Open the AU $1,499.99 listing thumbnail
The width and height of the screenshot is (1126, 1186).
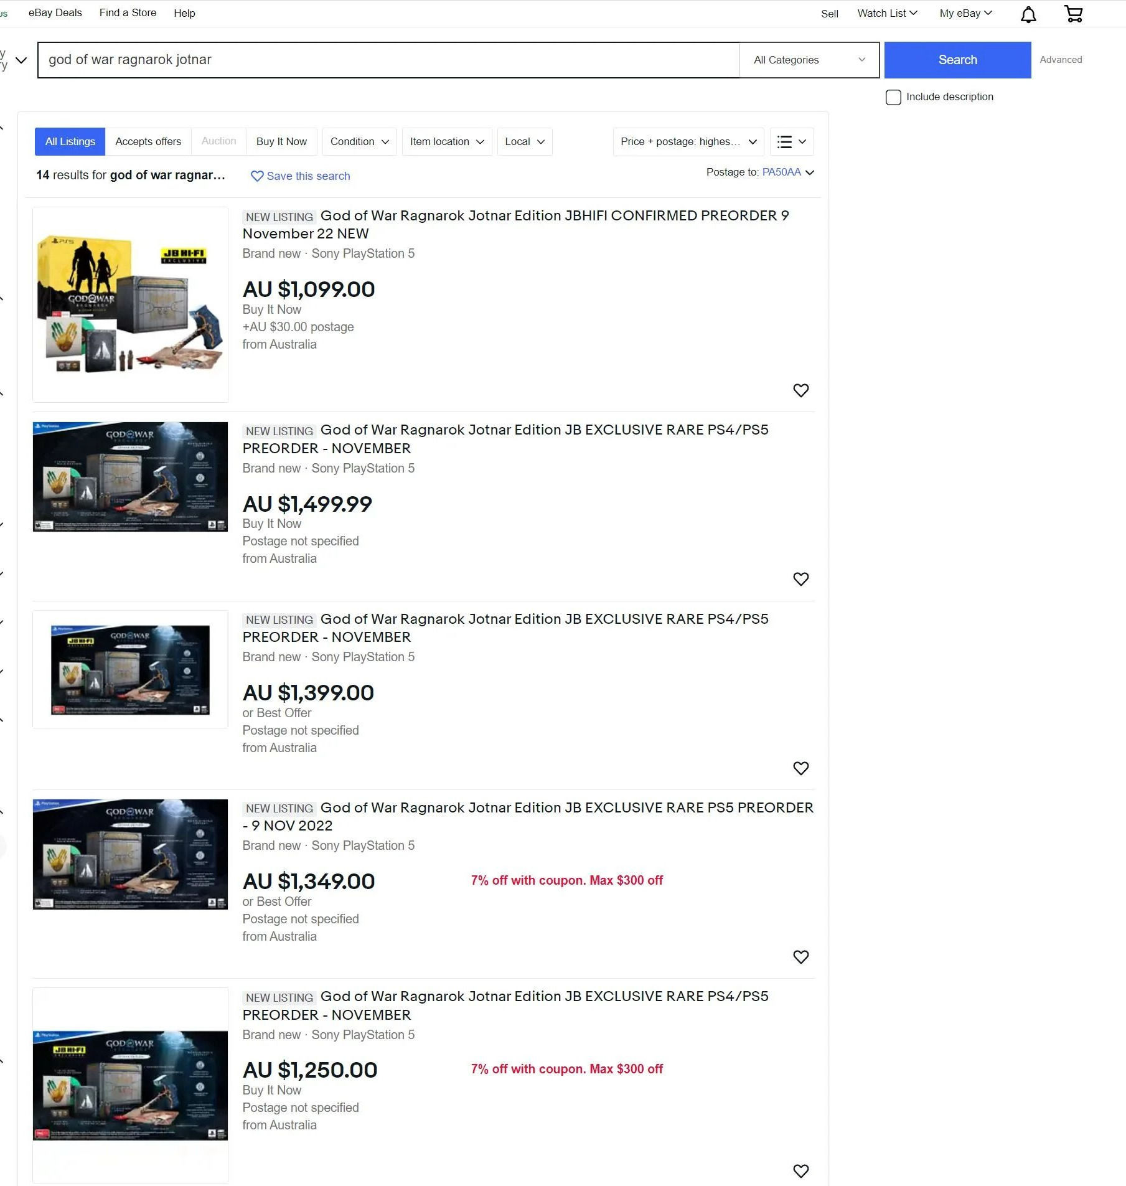click(x=130, y=477)
